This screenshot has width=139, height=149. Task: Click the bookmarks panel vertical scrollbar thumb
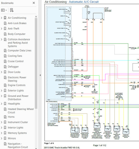(x=36, y=63)
